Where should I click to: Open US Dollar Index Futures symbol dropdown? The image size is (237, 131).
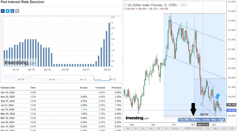tap(178, 5)
